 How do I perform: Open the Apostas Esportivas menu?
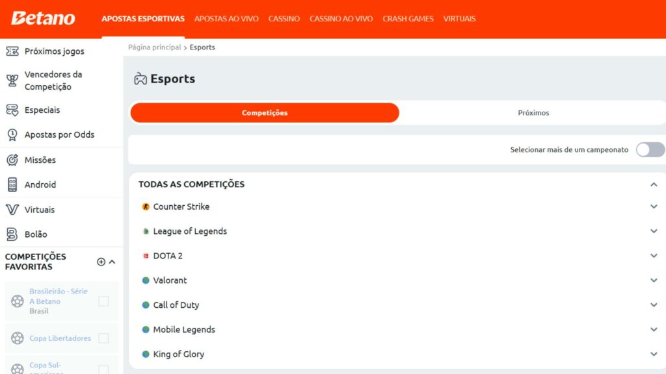click(142, 19)
